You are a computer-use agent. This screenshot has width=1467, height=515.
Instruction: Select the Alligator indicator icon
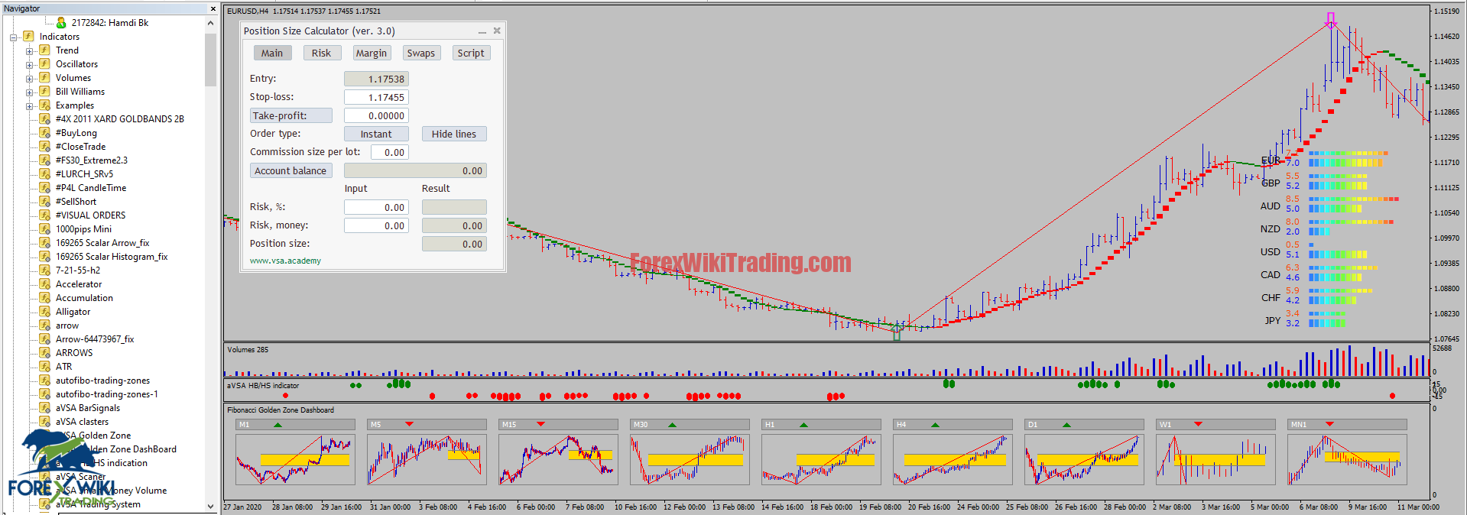tap(45, 312)
